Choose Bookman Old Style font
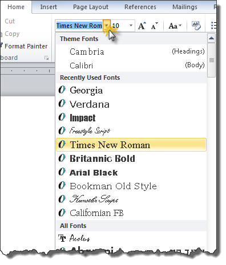The image size is (226, 265). [x=131, y=186]
